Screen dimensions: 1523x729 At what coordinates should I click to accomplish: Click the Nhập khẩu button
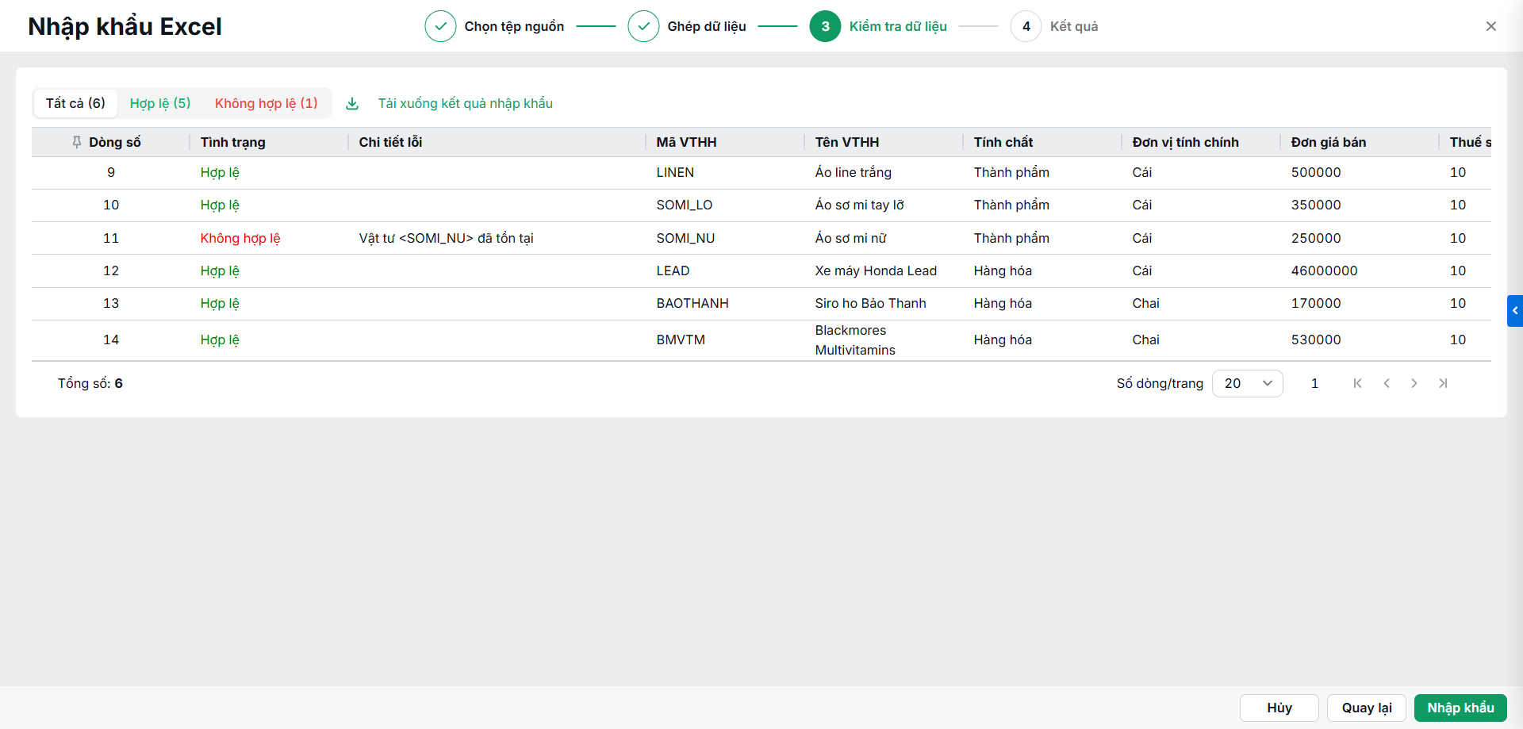click(x=1460, y=708)
